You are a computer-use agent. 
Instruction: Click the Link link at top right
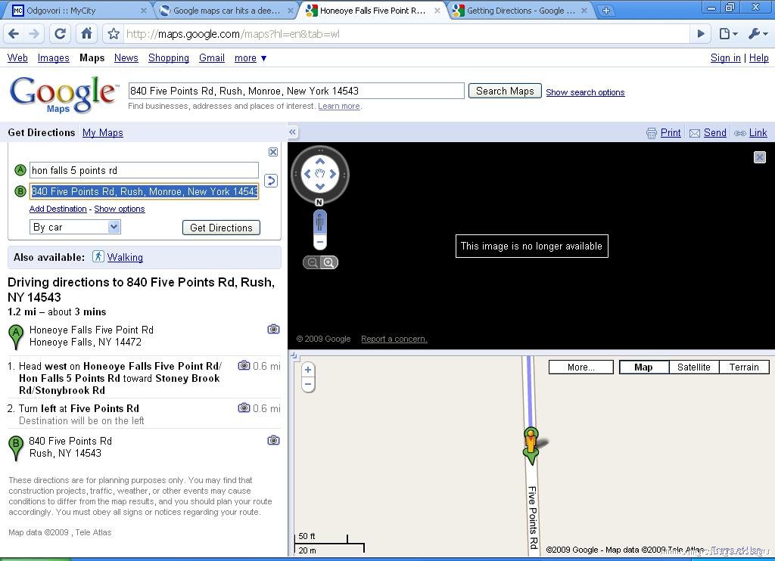point(758,132)
